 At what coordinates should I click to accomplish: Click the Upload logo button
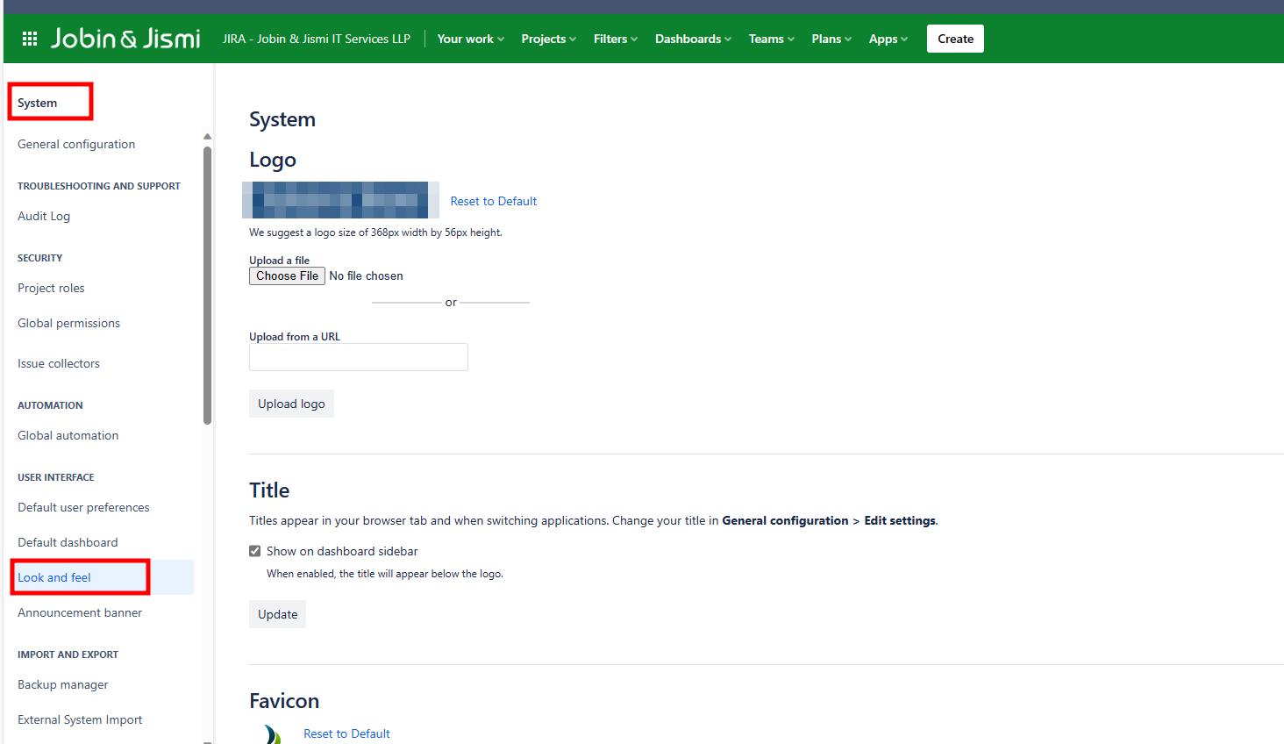(291, 404)
